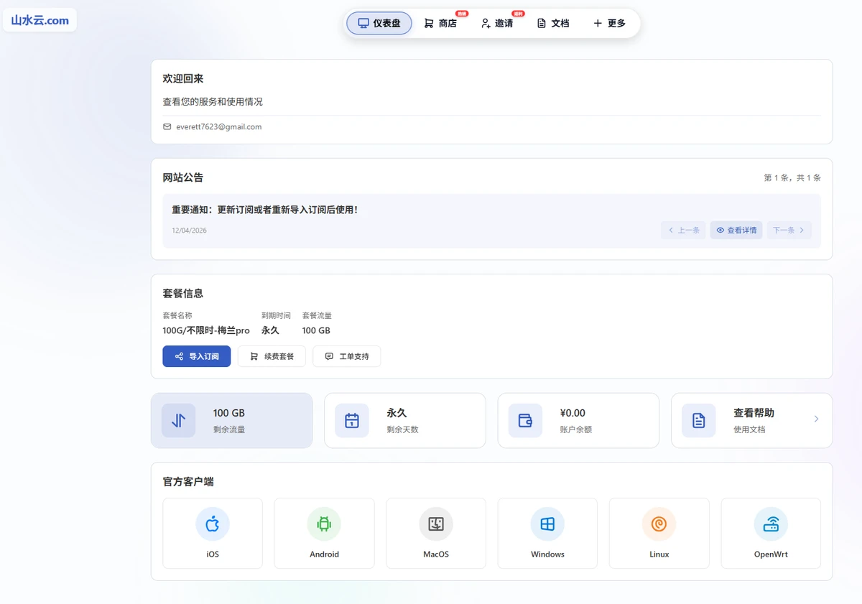The height and width of the screenshot is (604, 862).
Task: Click the envelope icon beside the email
Action: point(167,126)
